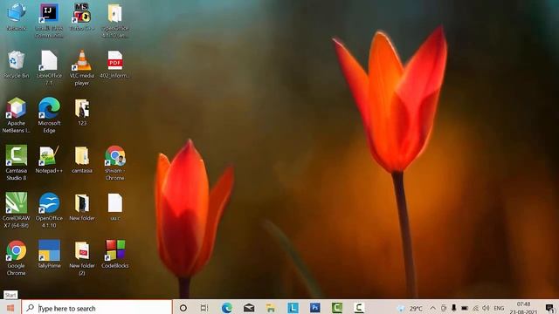Expand the hidden system tray icons chevron
Screen dimensions: 559x314
point(432,308)
